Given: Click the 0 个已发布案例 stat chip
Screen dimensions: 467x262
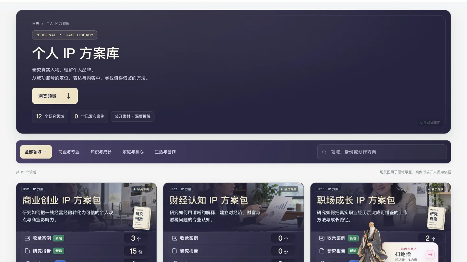Looking at the screenshot, I should 90,116.
